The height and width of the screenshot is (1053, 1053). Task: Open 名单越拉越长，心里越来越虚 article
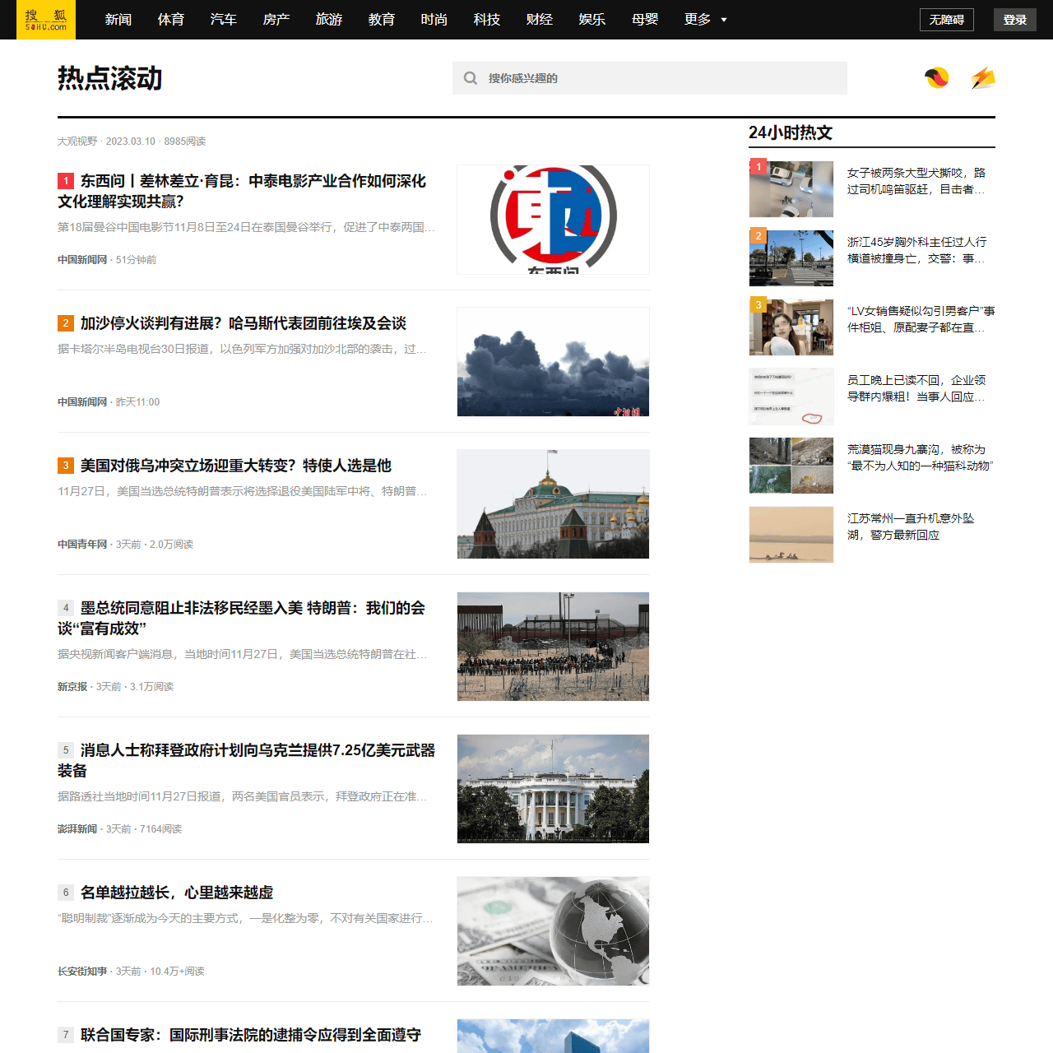[177, 893]
